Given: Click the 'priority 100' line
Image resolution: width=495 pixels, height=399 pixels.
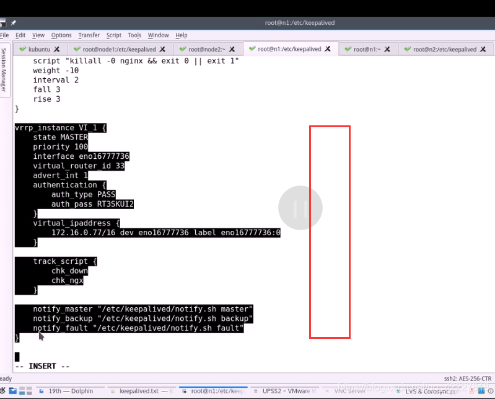Looking at the screenshot, I should point(61,146).
